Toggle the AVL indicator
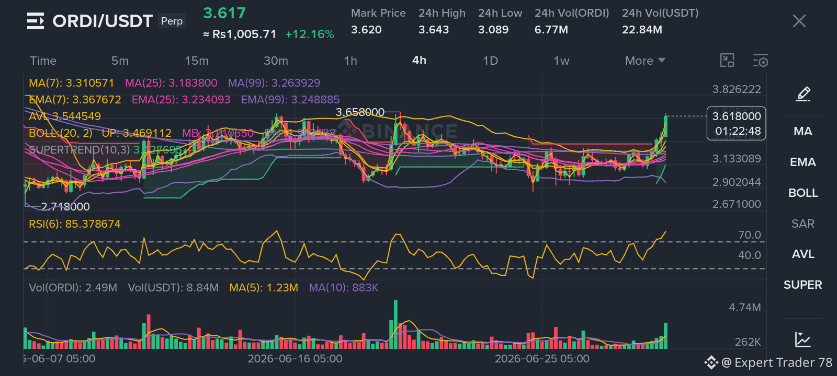 802,254
